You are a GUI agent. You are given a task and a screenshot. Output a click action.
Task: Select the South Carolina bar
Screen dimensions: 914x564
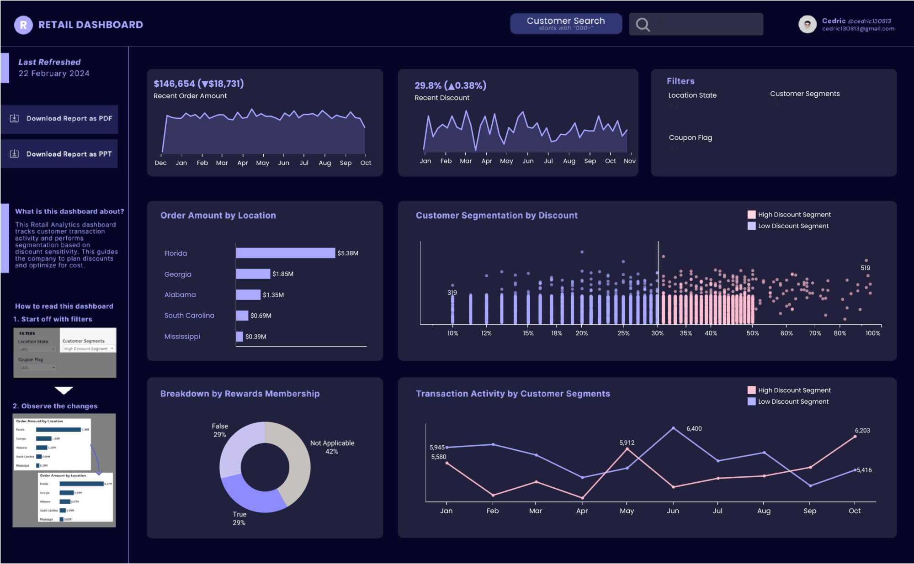coord(242,316)
